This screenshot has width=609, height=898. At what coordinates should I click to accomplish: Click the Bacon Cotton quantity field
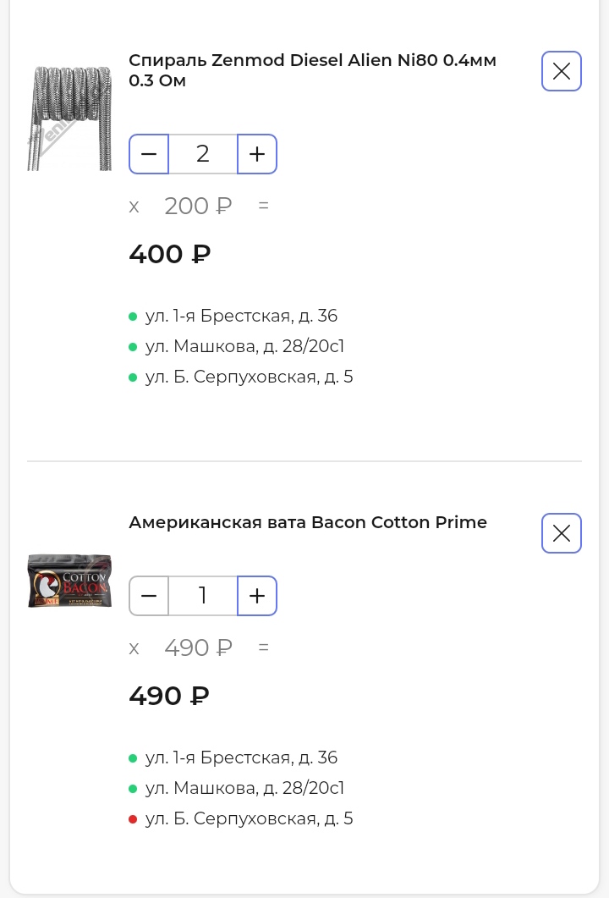[203, 596]
